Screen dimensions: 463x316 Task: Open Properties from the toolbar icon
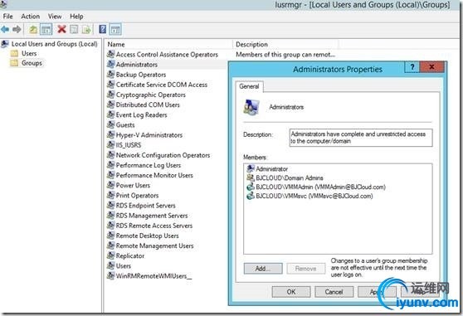coord(74,29)
